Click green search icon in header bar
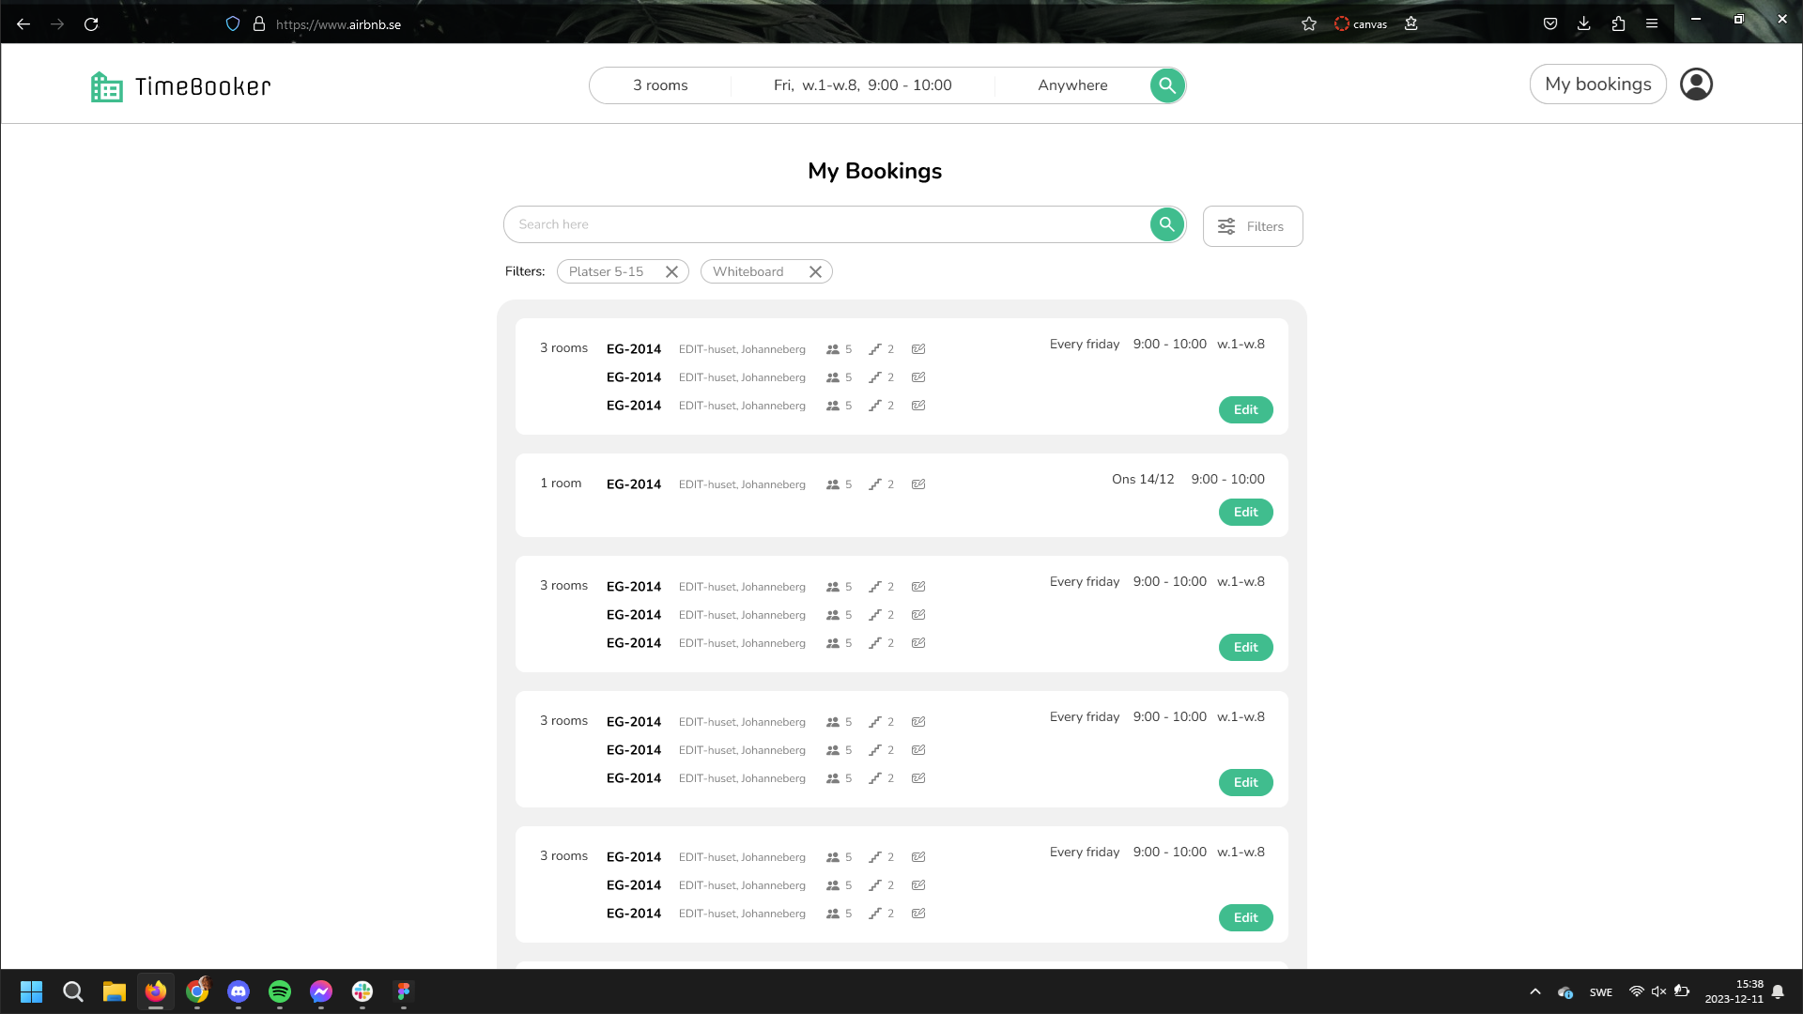The height and width of the screenshot is (1014, 1803). pos(1166,85)
